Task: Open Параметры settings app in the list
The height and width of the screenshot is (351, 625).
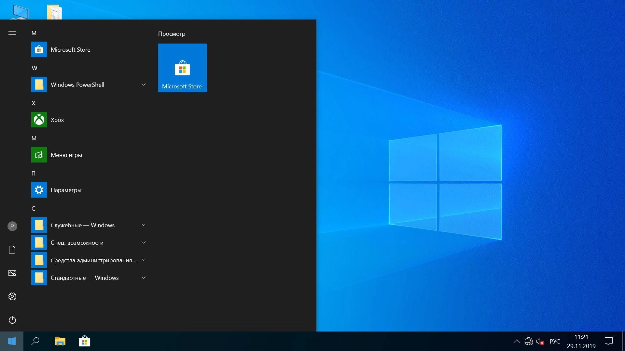Action: click(90, 190)
